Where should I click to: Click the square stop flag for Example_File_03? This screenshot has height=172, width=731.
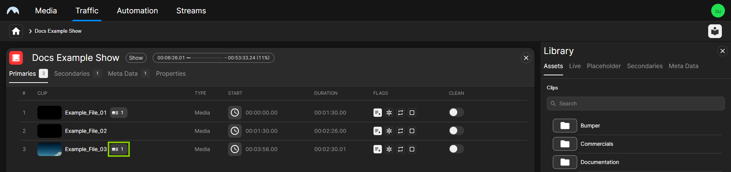[x=412, y=149]
